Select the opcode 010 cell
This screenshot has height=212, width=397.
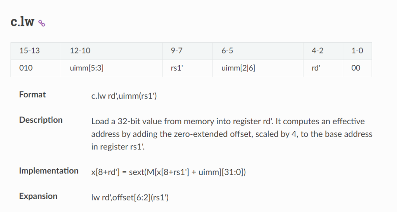click(x=36, y=68)
